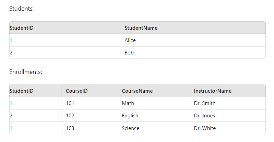
Task: Click the Science course name cell
Action: 131,128
